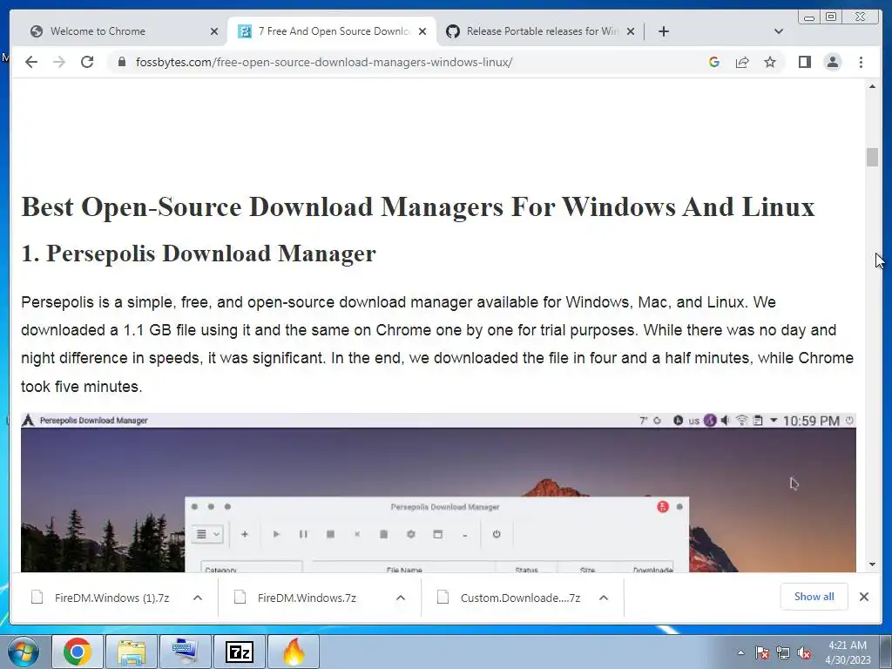Open the Chrome profile avatar menu
Viewport: 892px width, 669px height.
click(832, 62)
